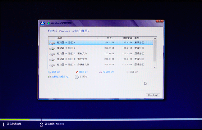This screenshot has width=202, height=130.
Task: Select row 驱动器 0 分区 4: 客户文件
Action: 101,59
